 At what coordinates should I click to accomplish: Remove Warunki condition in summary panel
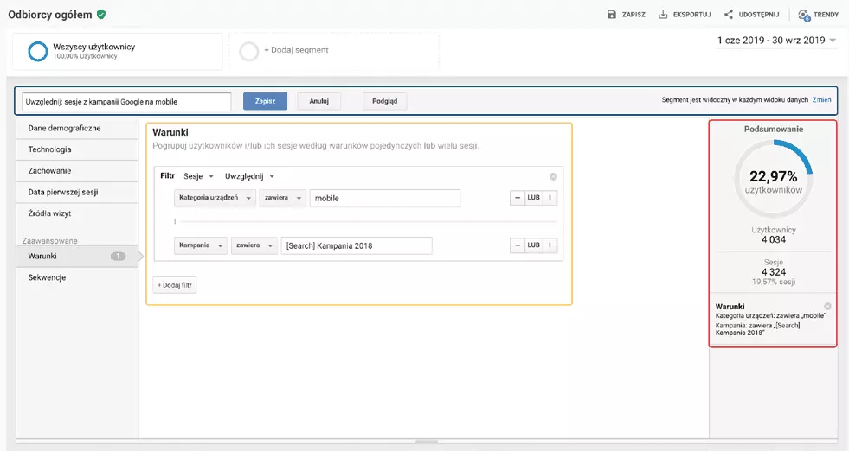(827, 307)
